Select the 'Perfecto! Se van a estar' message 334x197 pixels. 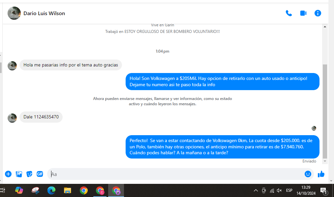[x=222, y=147]
